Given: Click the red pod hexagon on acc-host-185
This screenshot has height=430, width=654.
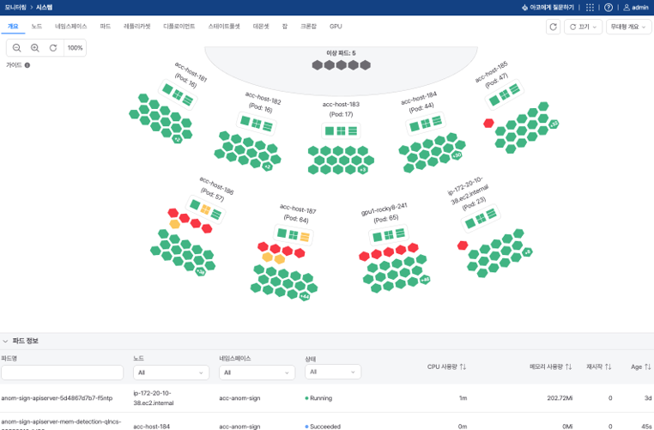Looking at the screenshot, I should (x=488, y=123).
